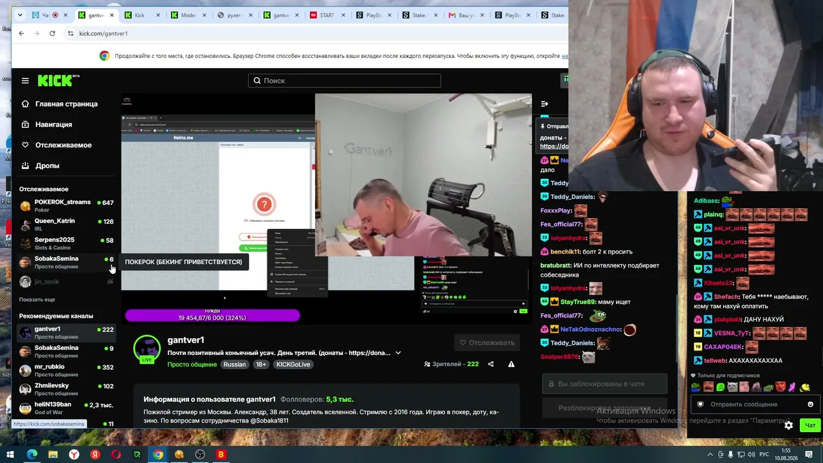The height and width of the screenshot is (463, 823).
Task: Collapse the Kick chat panel
Action: 545,104
